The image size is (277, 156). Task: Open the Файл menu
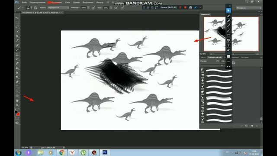pyautogui.click(x=24, y=3)
